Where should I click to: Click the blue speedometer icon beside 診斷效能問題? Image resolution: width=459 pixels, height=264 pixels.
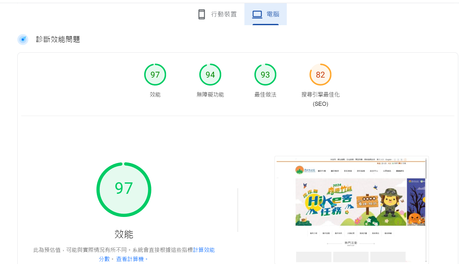(23, 39)
